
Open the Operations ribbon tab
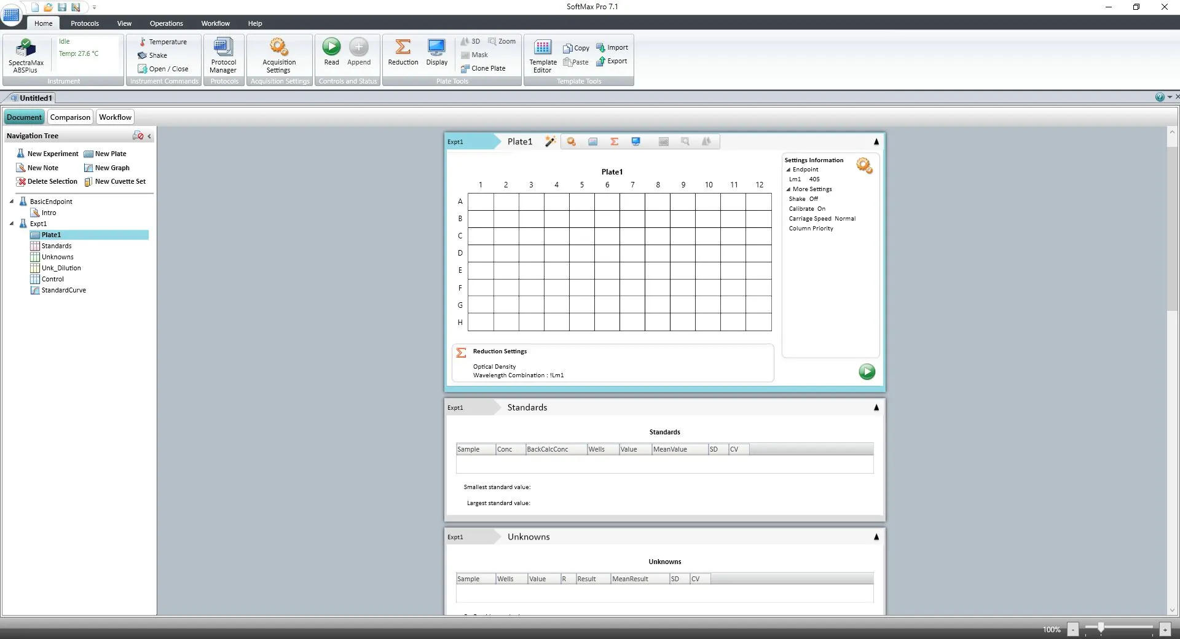pyautogui.click(x=167, y=23)
